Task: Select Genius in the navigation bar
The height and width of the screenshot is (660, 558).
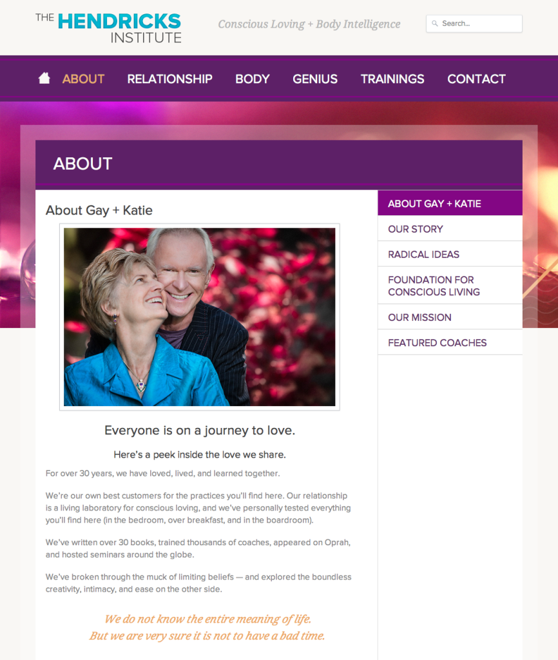Action: 315,79
